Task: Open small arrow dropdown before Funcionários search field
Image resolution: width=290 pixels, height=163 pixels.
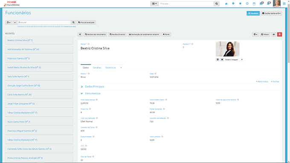Action: 15,23
